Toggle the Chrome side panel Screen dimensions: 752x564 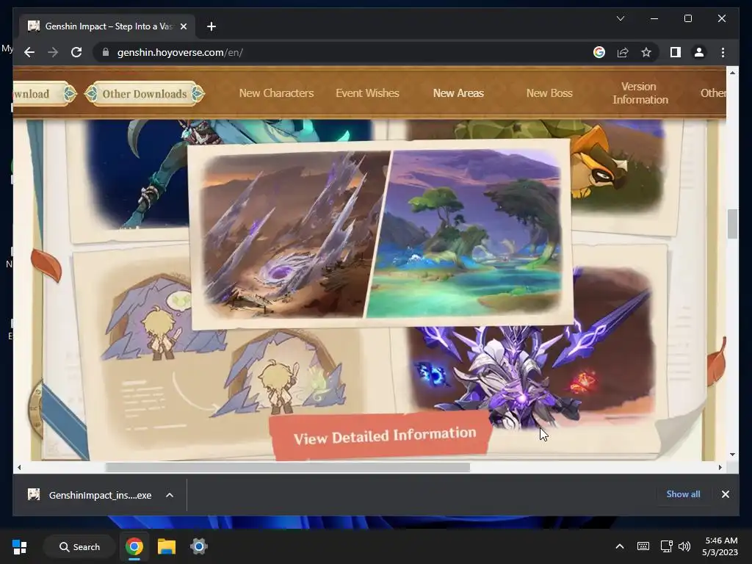coord(676,52)
